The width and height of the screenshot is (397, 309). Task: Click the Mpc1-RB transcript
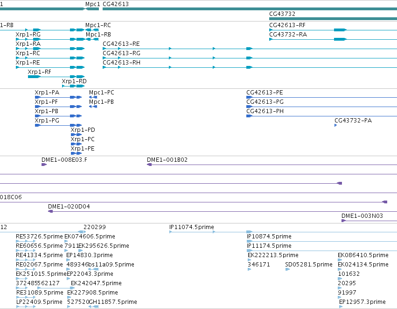(98, 35)
